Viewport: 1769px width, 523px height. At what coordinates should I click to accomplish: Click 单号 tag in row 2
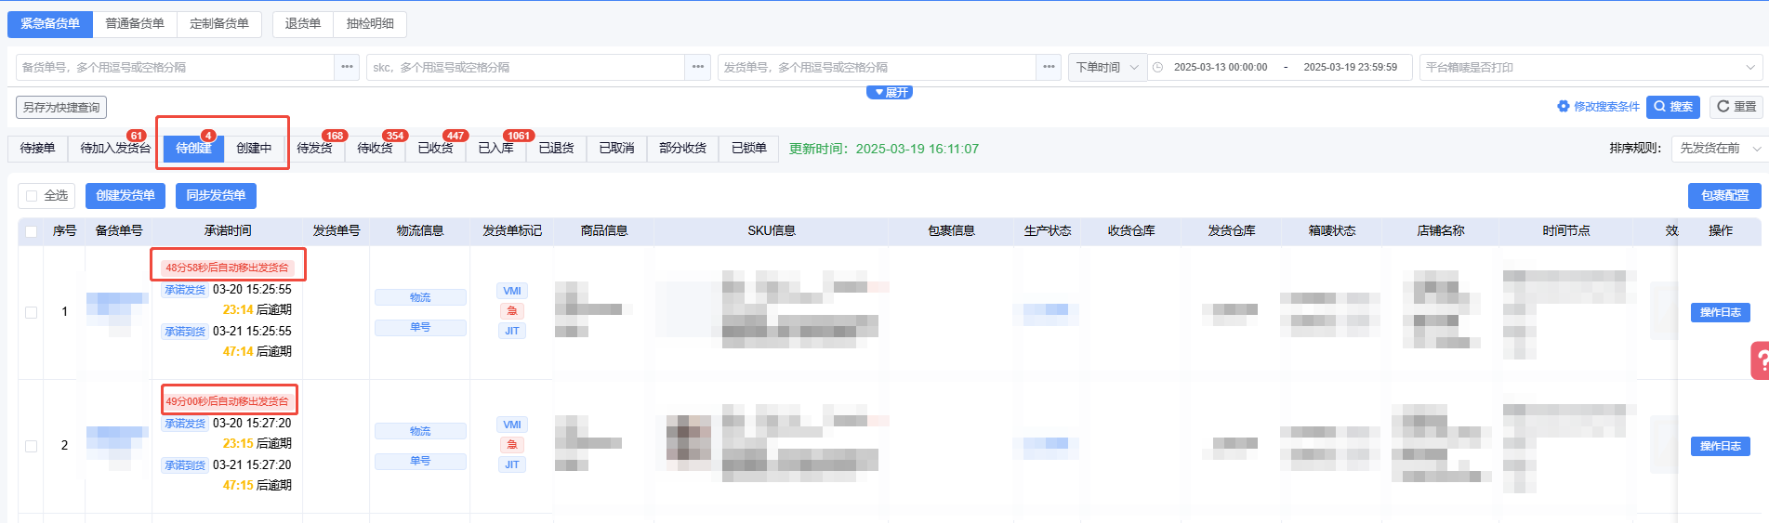coord(420,461)
